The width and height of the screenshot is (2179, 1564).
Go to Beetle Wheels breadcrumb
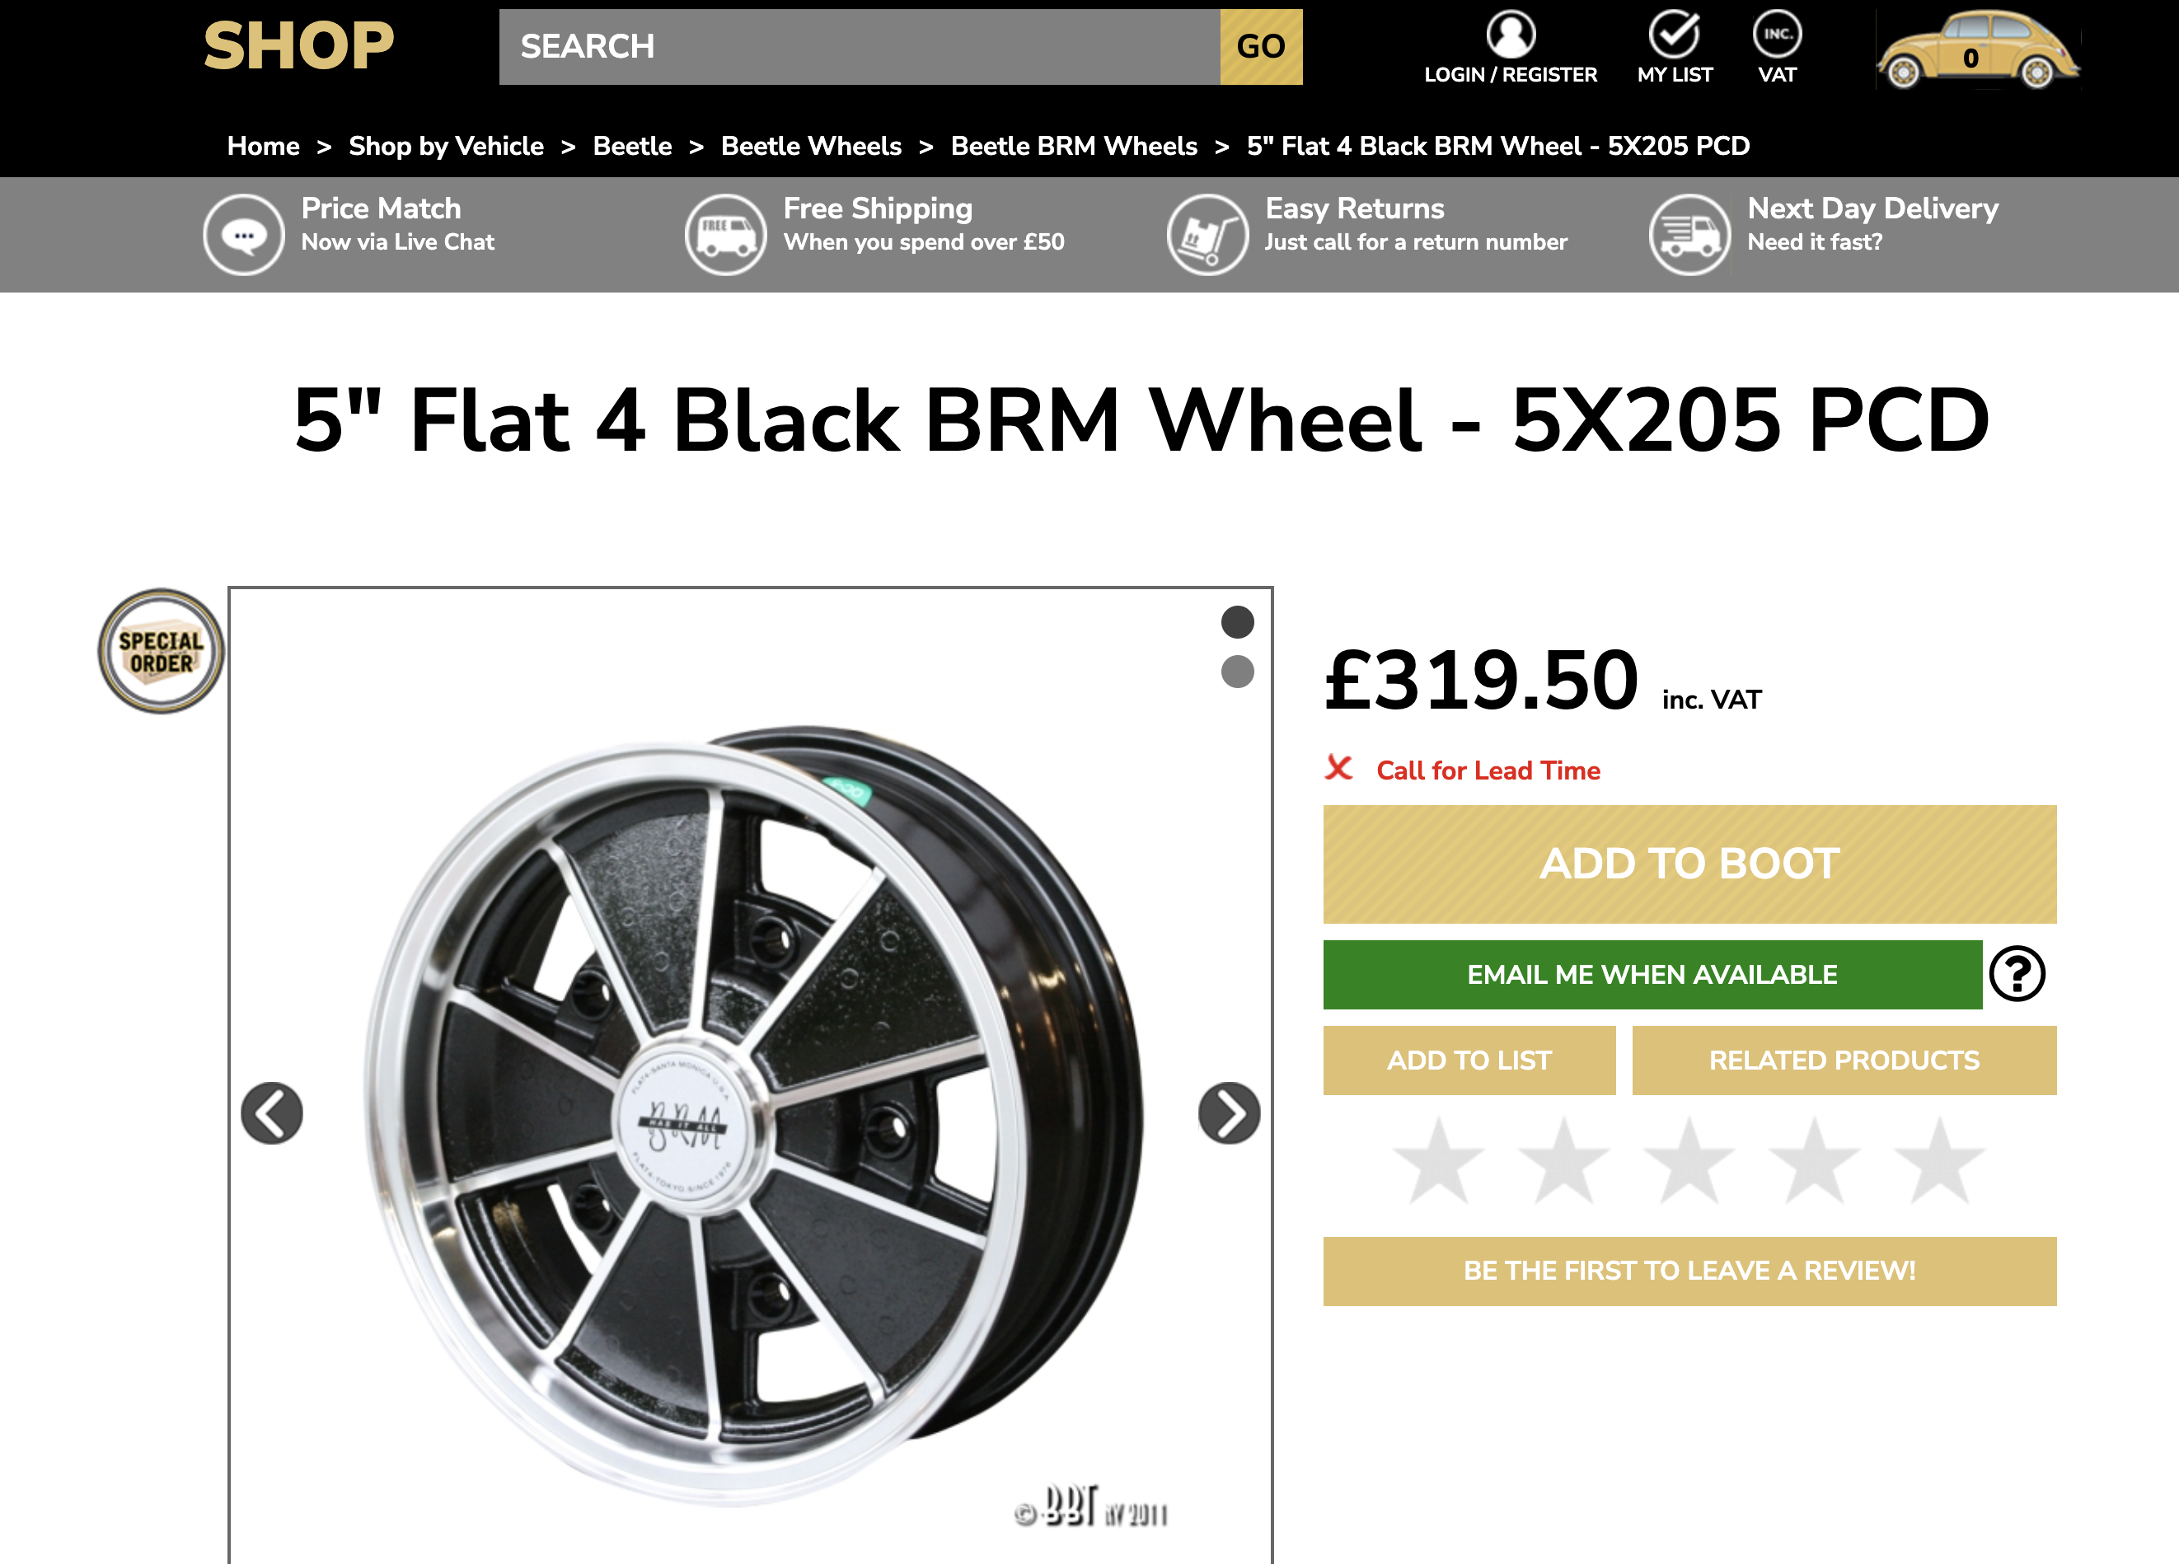coord(811,146)
